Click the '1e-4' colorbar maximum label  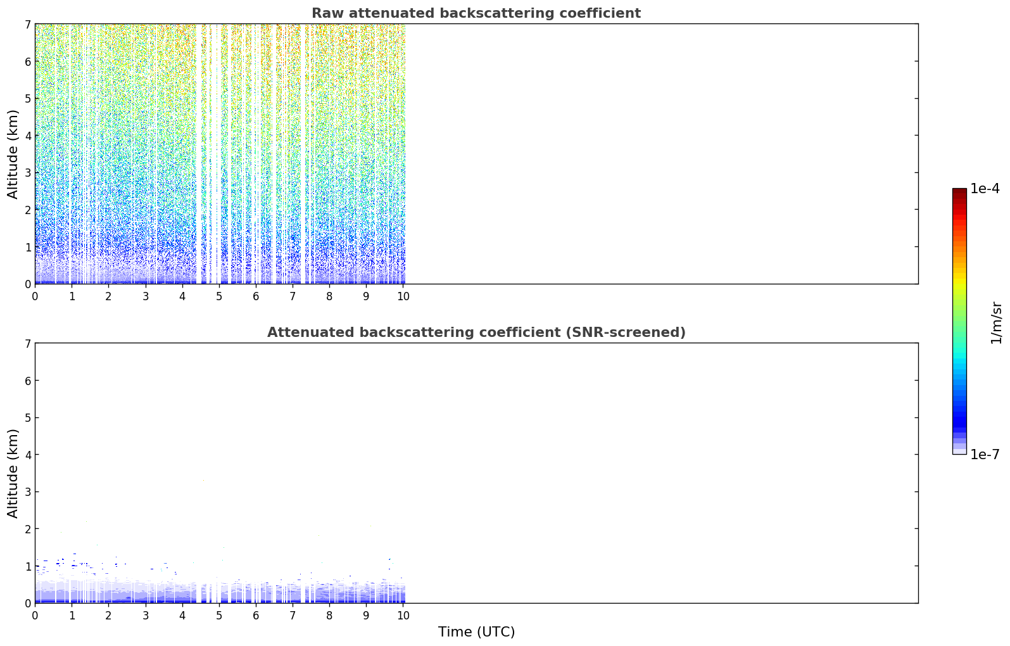click(x=985, y=189)
